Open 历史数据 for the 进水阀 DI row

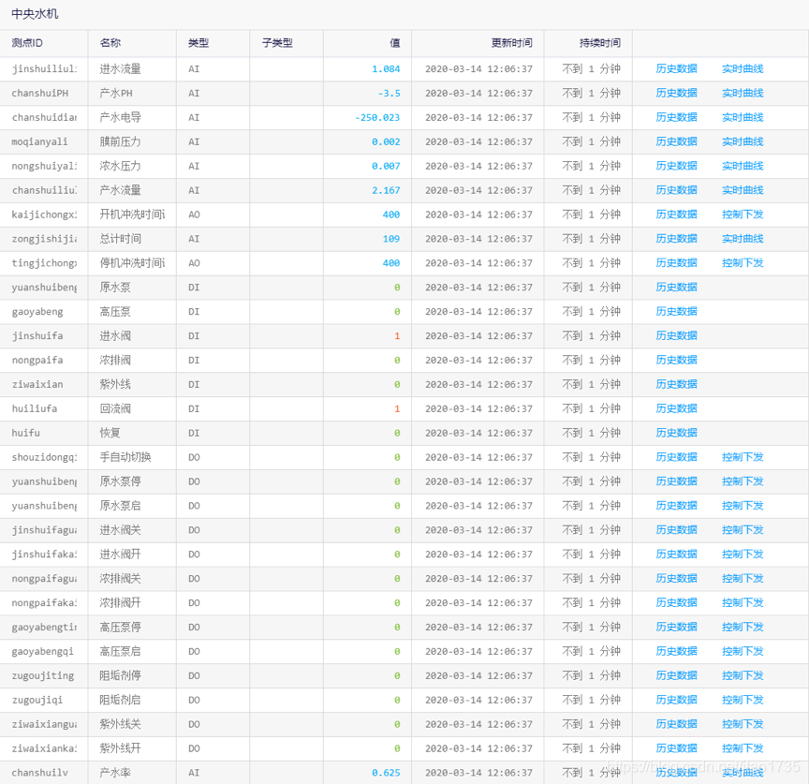(676, 335)
